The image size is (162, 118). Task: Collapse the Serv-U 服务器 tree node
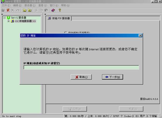[4, 18]
